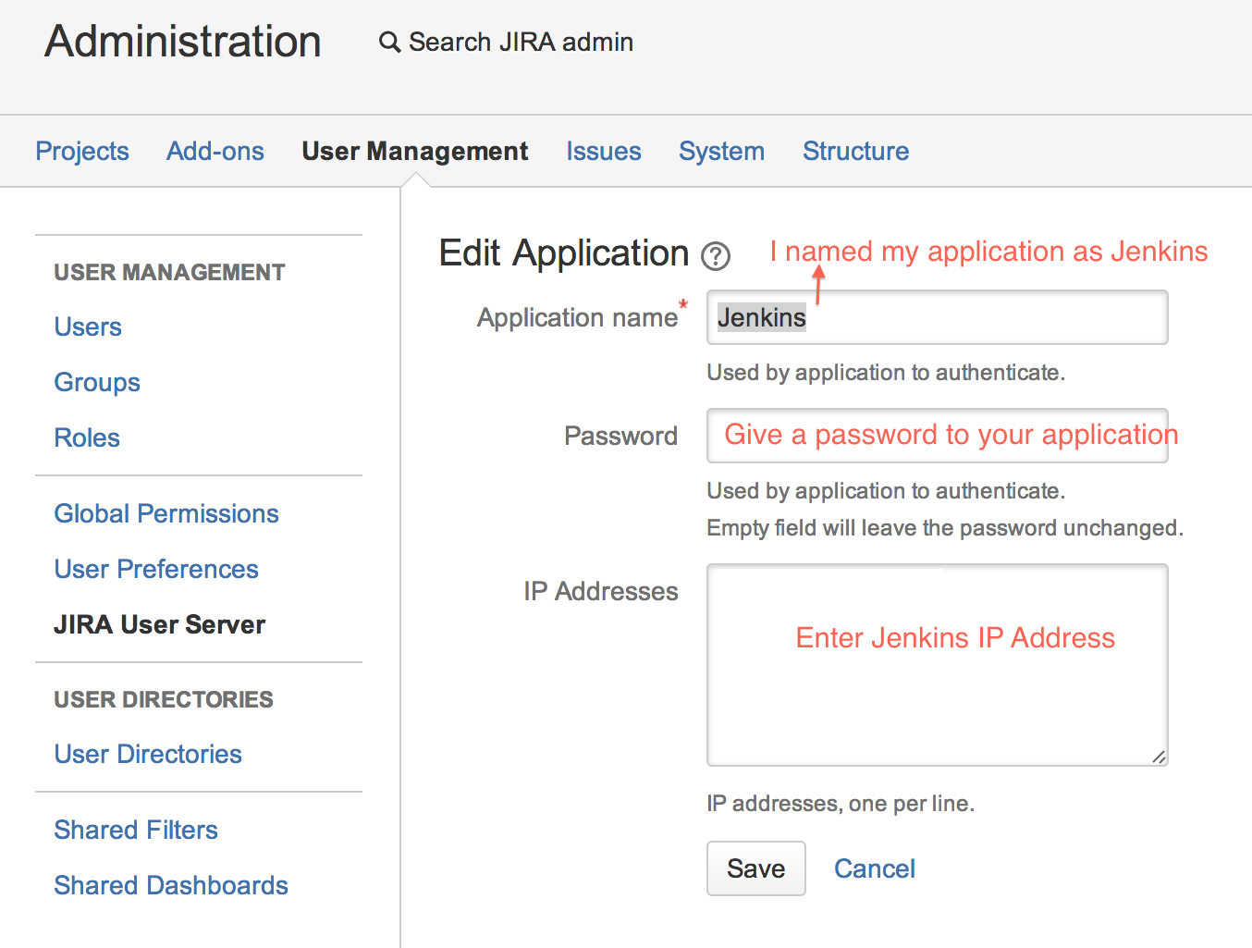Go to User Preferences
Screen dimensions: 1252x948
(156, 569)
